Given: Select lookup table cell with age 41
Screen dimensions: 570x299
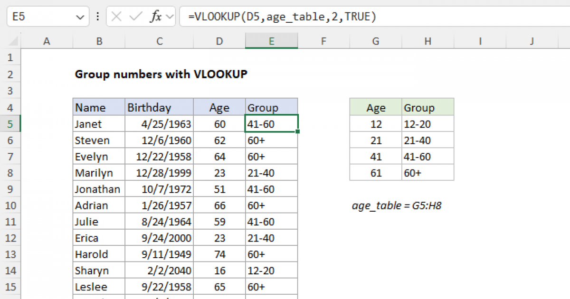Looking at the screenshot, I should 375,157.
